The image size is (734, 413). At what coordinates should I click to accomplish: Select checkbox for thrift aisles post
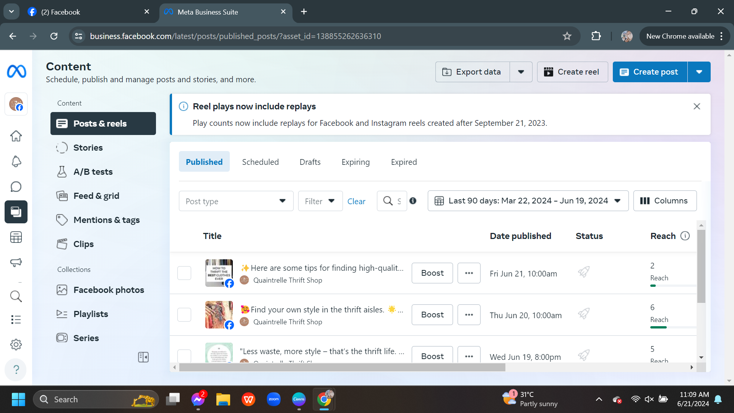(184, 315)
